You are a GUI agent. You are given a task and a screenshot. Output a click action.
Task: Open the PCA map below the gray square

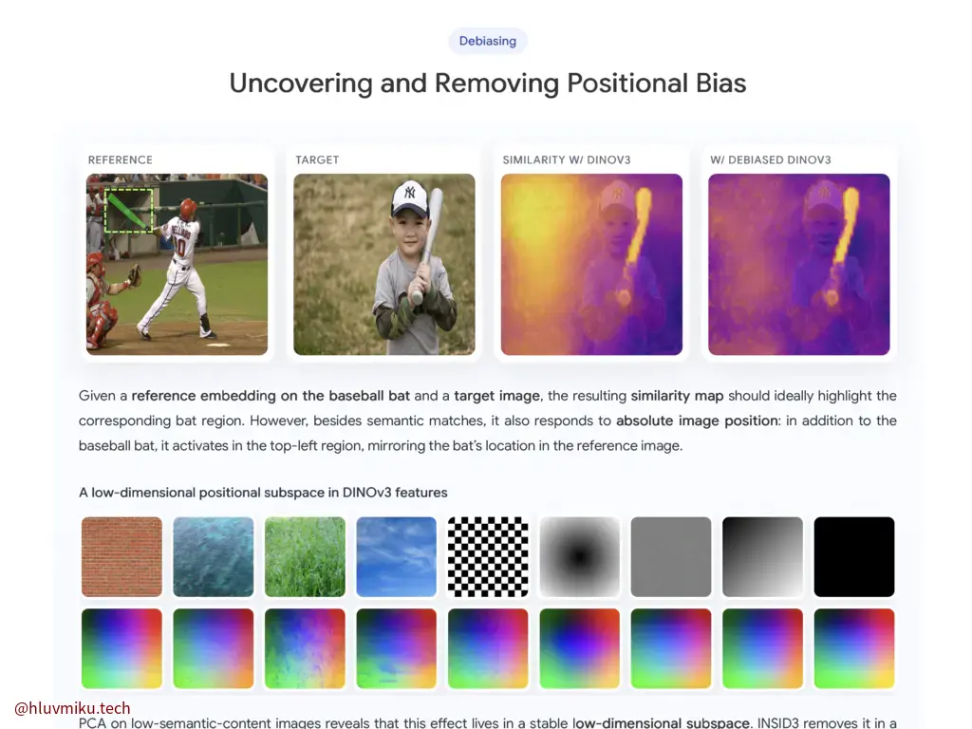click(671, 648)
